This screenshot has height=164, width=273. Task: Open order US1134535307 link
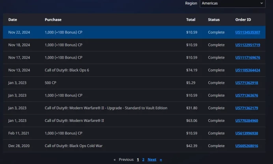[248, 32]
